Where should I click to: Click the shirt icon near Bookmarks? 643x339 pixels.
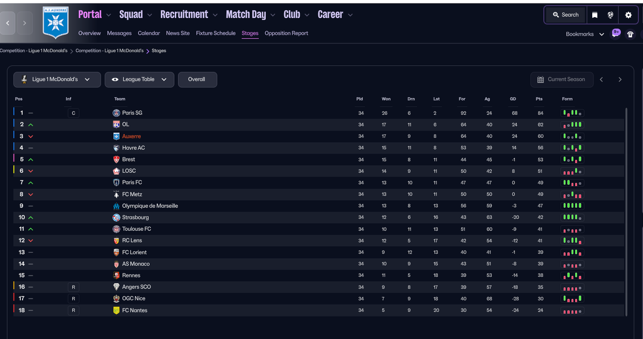(x=630, y=34)
